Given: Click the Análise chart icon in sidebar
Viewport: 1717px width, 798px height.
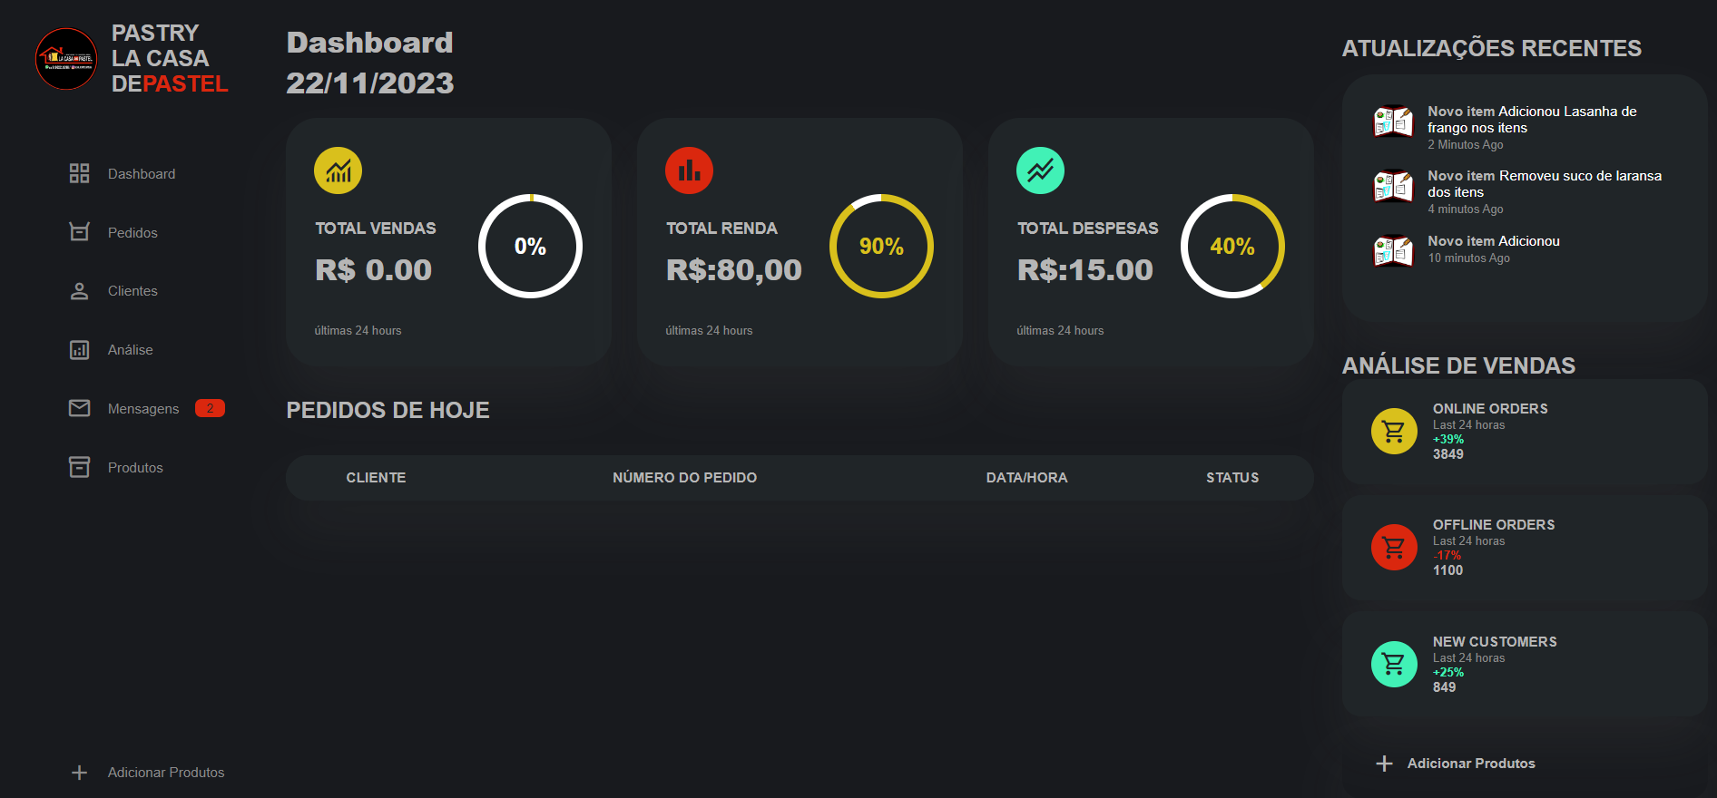Looking at the screenshot, I should click(x=80, y=350).
